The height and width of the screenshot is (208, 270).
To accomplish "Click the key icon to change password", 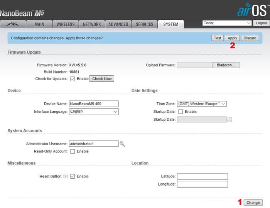I will pos(122,144).
